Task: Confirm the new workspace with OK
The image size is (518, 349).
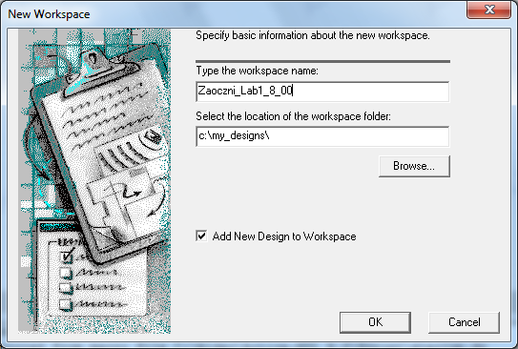Action: (x=375, y=322)
